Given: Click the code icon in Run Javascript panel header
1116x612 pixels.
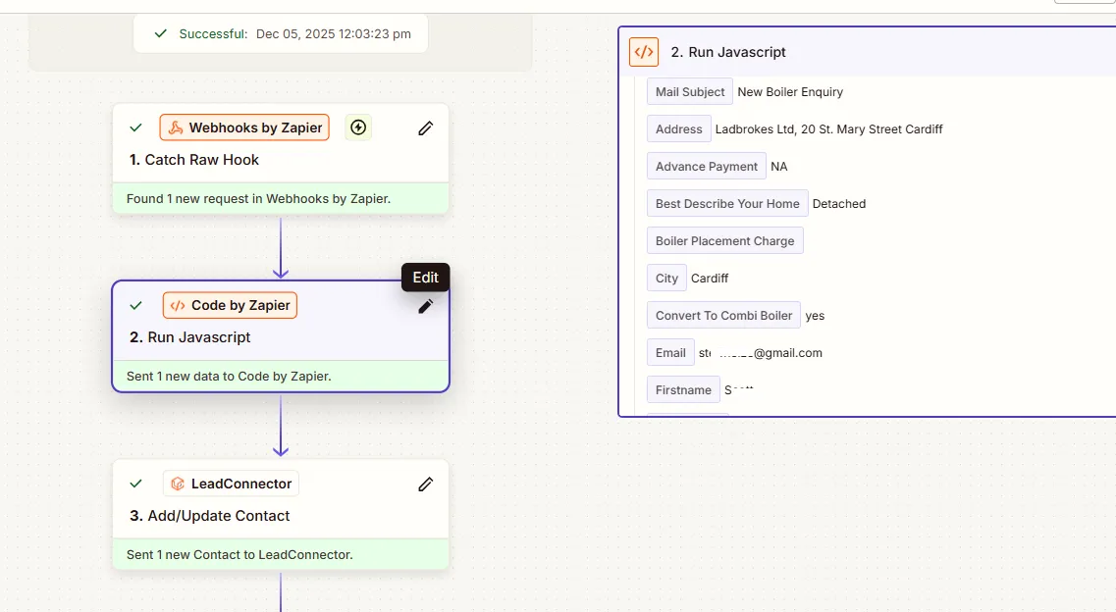Looking at the screenshot, I should (644, 52).
